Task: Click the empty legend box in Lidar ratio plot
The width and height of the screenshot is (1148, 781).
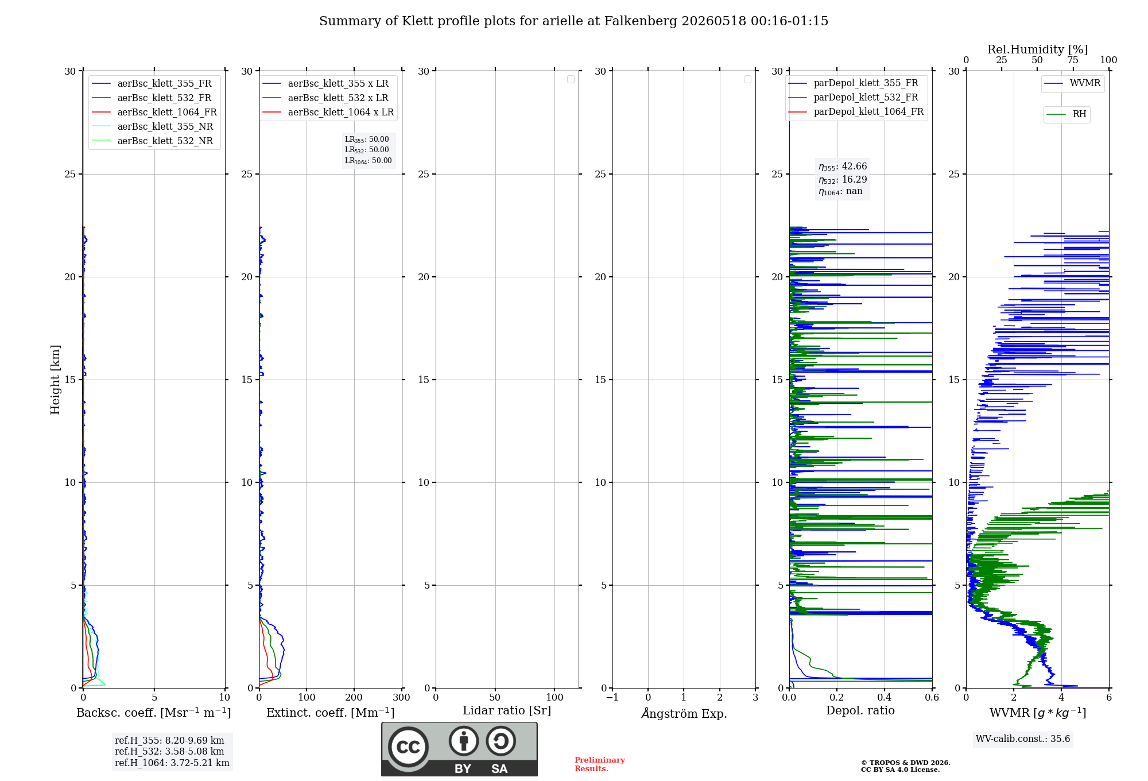Action: click(571, 79)
